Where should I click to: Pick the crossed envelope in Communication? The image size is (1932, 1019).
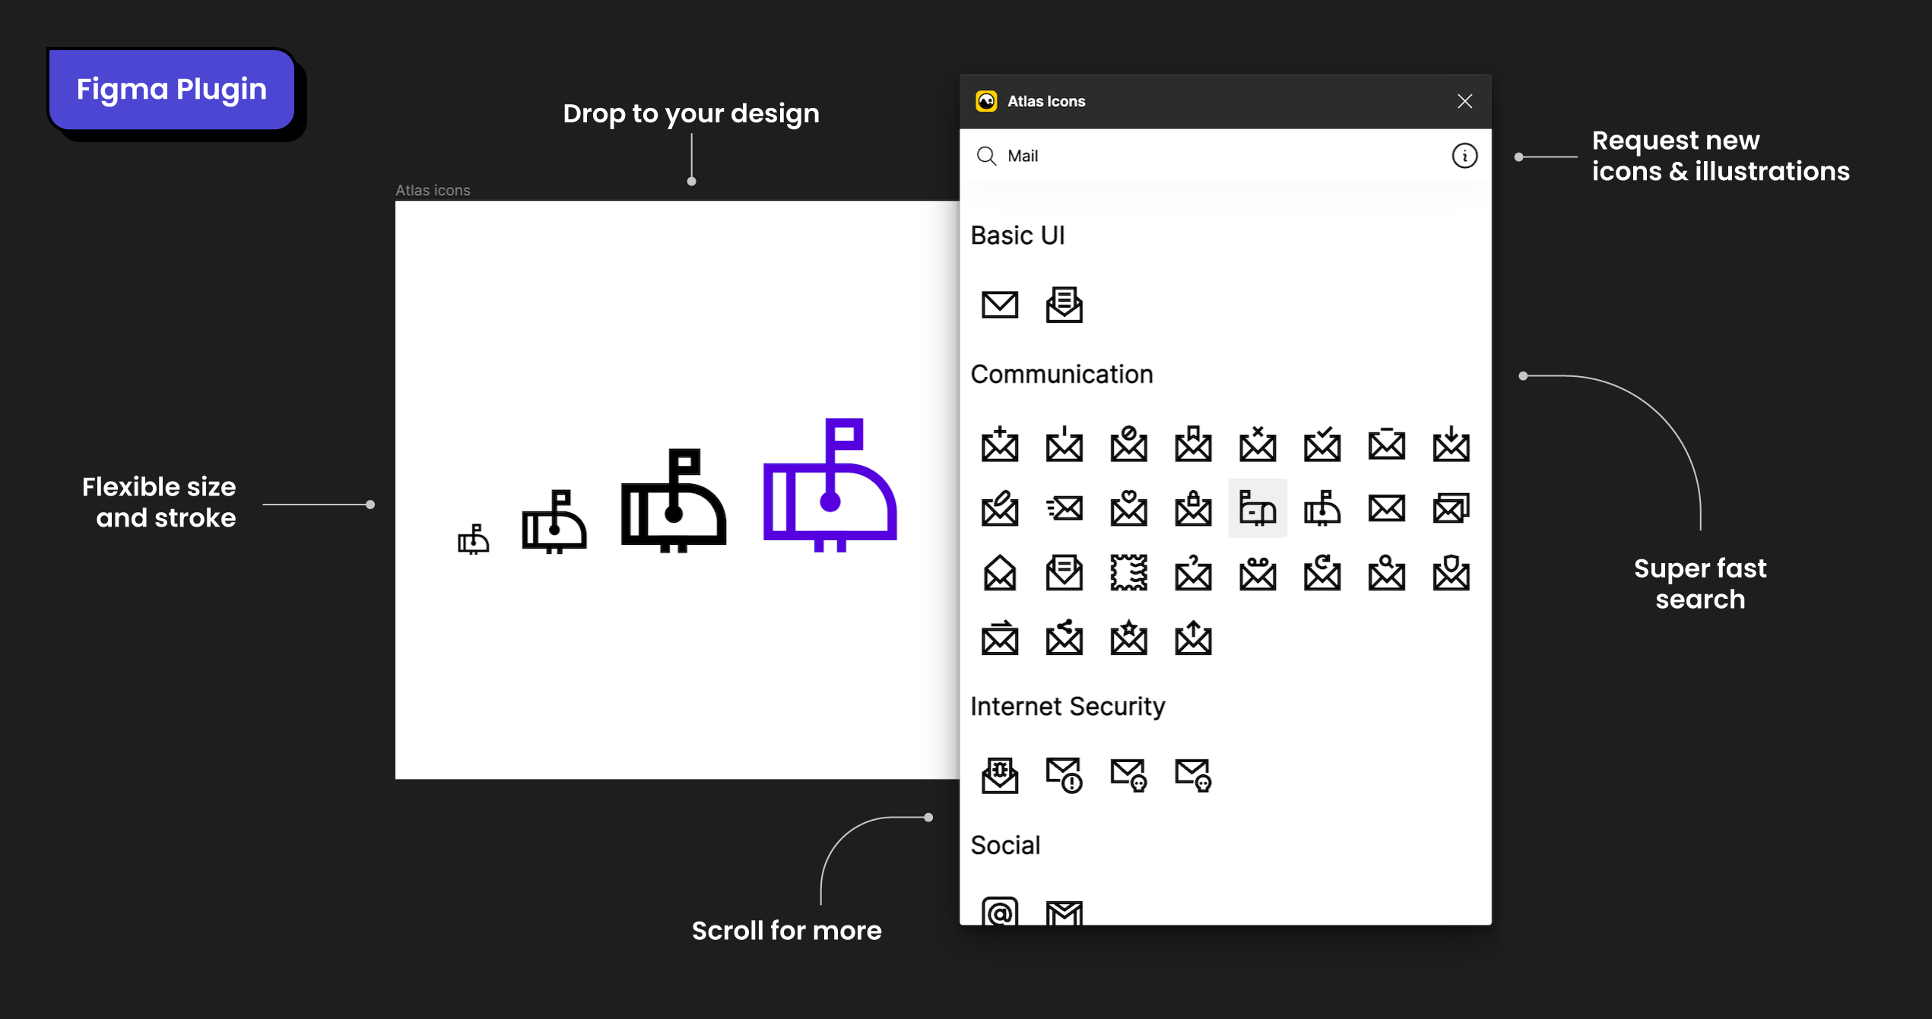click(1387, 508)
